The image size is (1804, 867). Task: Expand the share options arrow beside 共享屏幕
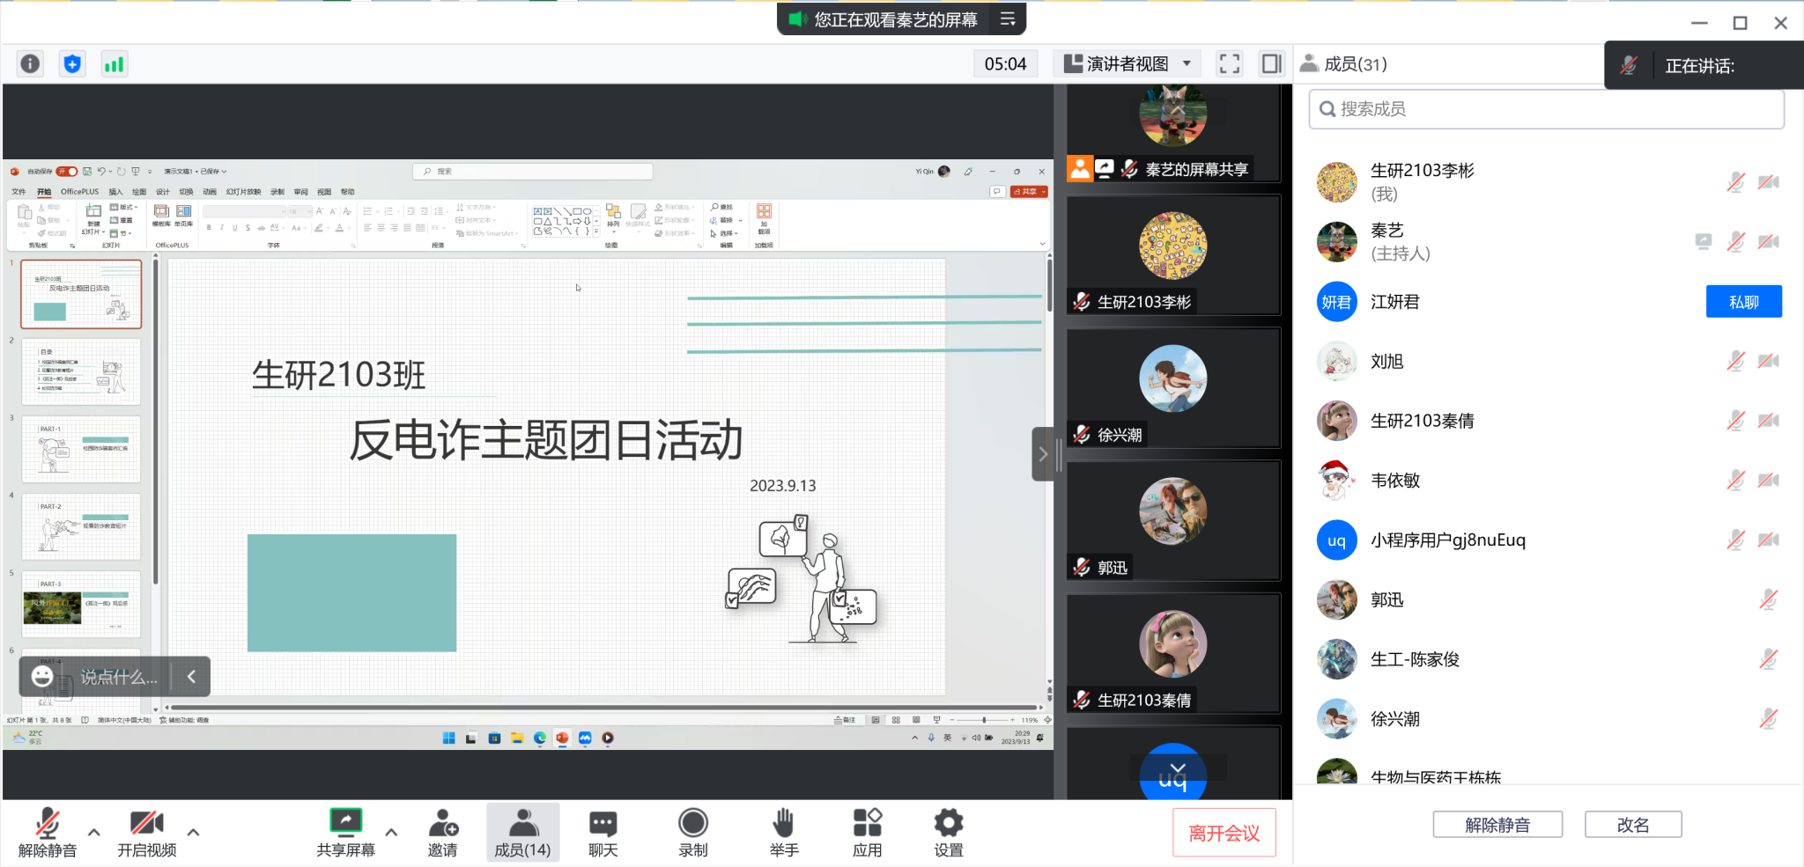[x=391, y=832]
